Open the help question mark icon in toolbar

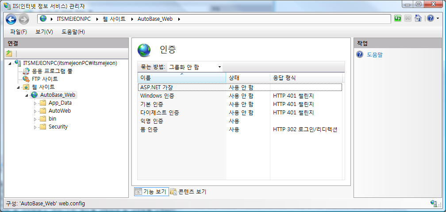coord(430,19)
